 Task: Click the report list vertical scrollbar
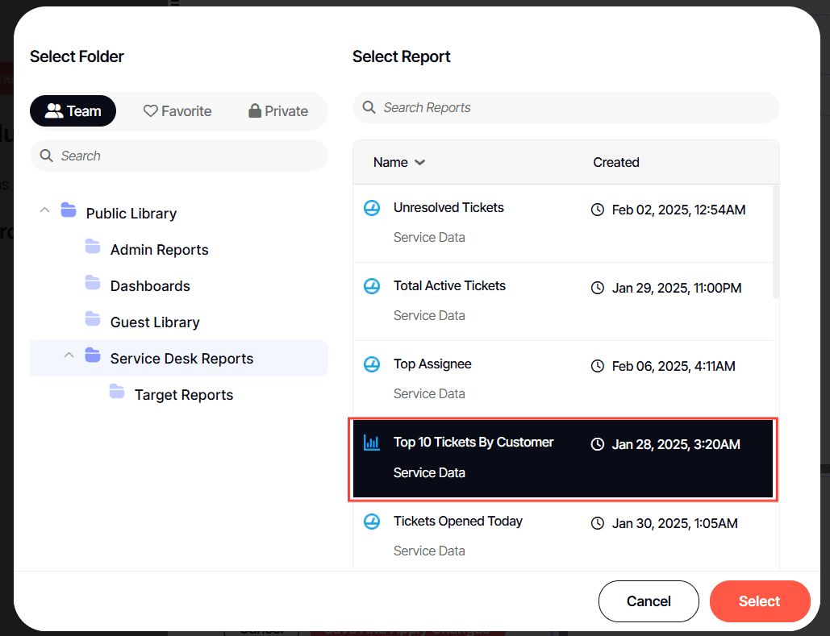[x=776, y=242]
